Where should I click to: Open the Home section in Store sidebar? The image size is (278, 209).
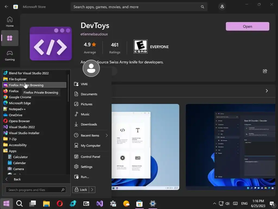pyautogui.click(x=10, y=22)
